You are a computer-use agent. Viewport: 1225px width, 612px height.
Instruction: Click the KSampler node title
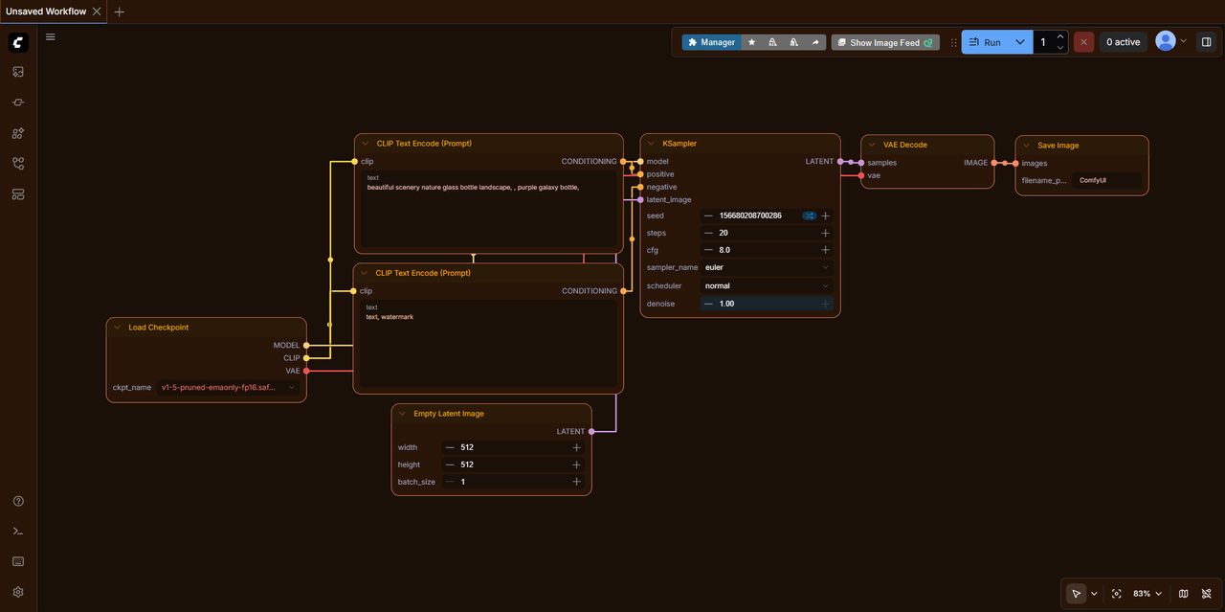(x=679, y=144)
